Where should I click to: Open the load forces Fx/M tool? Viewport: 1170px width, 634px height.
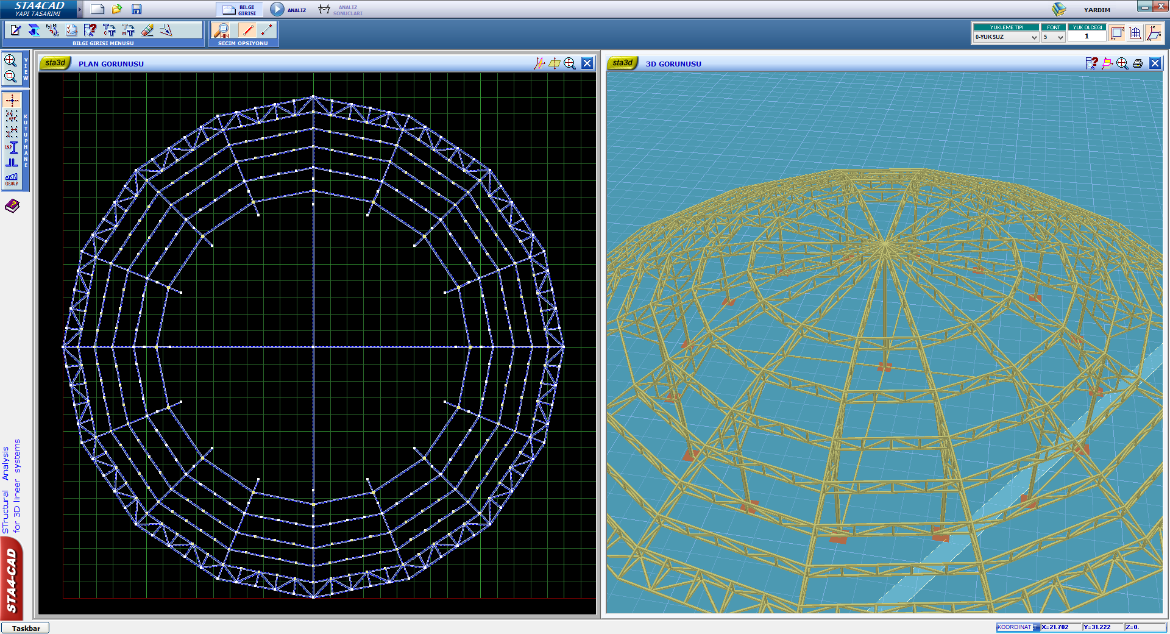[53, 30]
